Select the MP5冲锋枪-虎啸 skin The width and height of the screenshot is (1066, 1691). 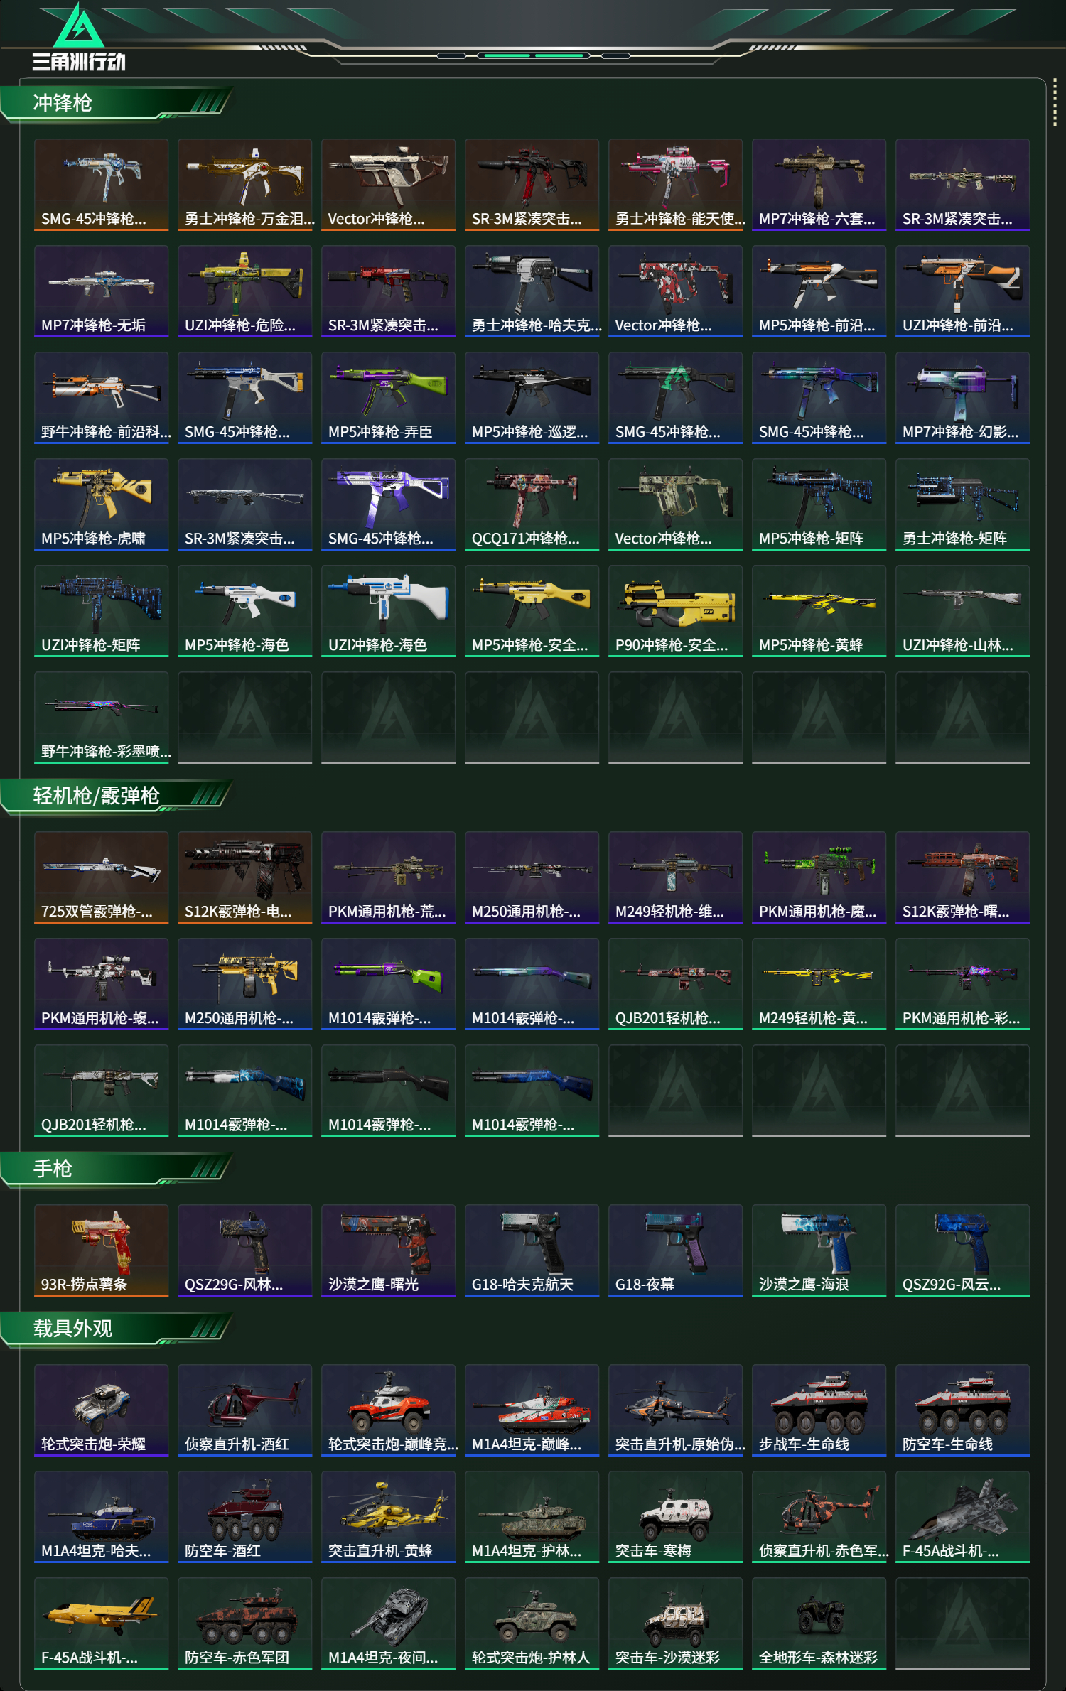tap(101, 504)
